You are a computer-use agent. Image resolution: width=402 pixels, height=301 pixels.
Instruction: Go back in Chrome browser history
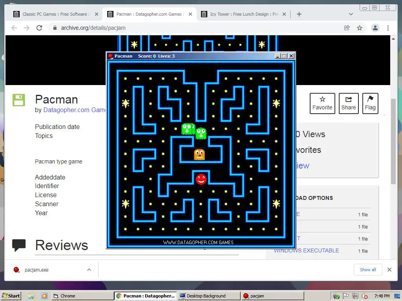pos(15,28)
